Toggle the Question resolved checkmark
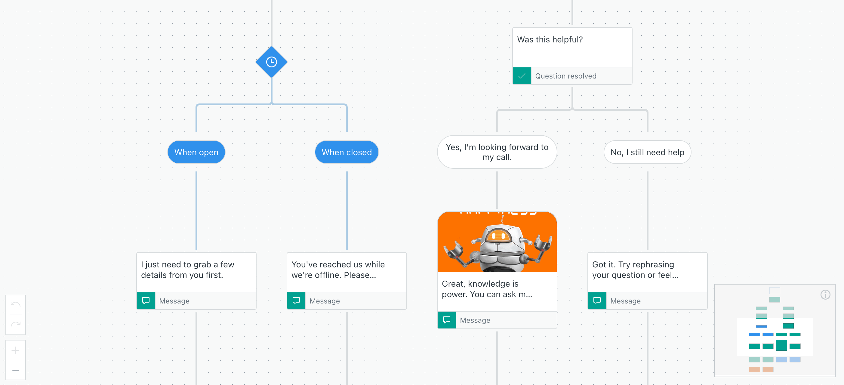Screen dimensions: 844x385 [522, 76]
